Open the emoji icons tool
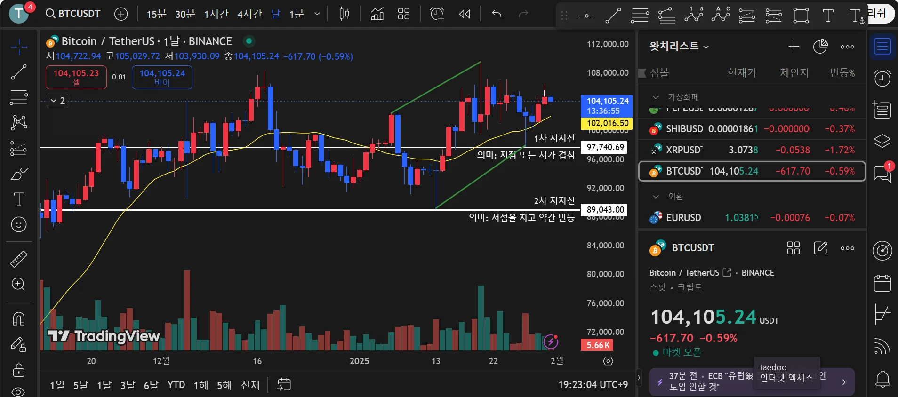This screenshot has width=898, height=397. pyautogui.click(x=19, y=224)
